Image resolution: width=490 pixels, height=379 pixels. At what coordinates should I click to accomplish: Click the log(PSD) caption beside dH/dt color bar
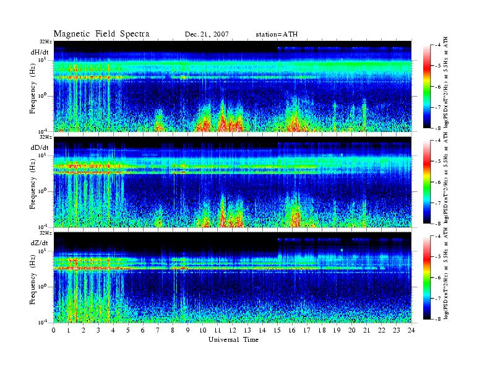pos(446,82)
